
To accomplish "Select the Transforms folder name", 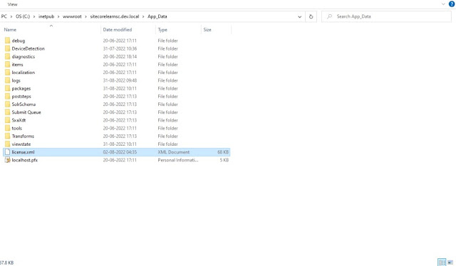I will [x=23, y=136].
